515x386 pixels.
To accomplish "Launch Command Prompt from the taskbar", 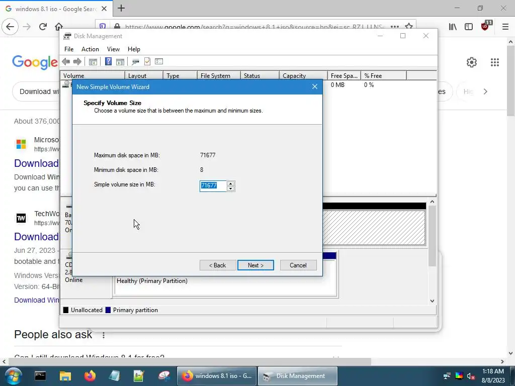I will click(40, 376).
